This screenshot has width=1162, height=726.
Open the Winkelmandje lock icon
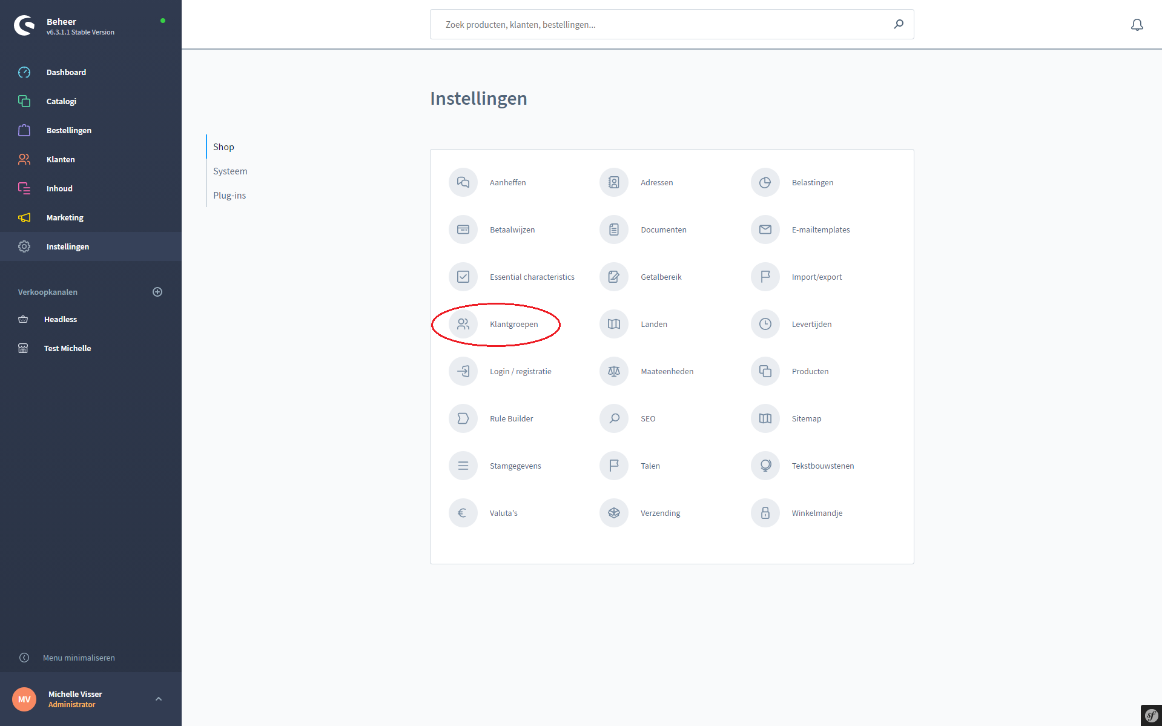765,513
